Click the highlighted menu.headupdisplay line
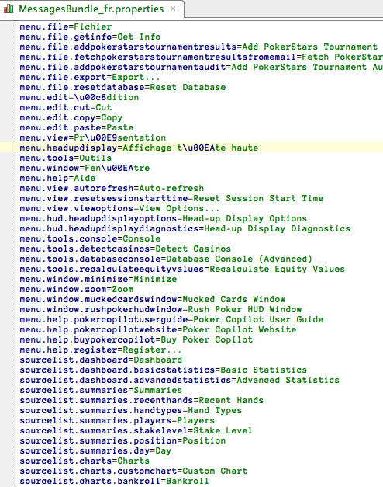383x487 pixels. tap(139, 148)
